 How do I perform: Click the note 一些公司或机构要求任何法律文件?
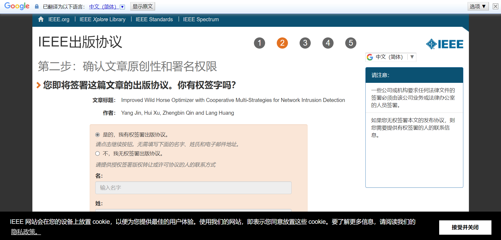pos(413,98)
